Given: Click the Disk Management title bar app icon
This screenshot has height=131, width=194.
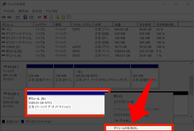Looking at the screenshot, I should pos(4,4).
